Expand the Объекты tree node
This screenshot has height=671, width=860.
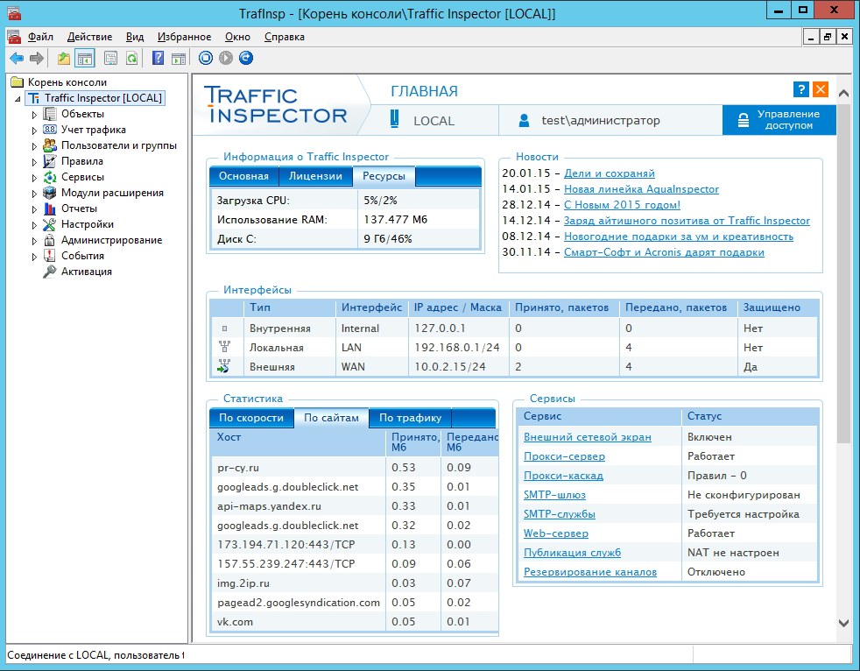(35, 114)
